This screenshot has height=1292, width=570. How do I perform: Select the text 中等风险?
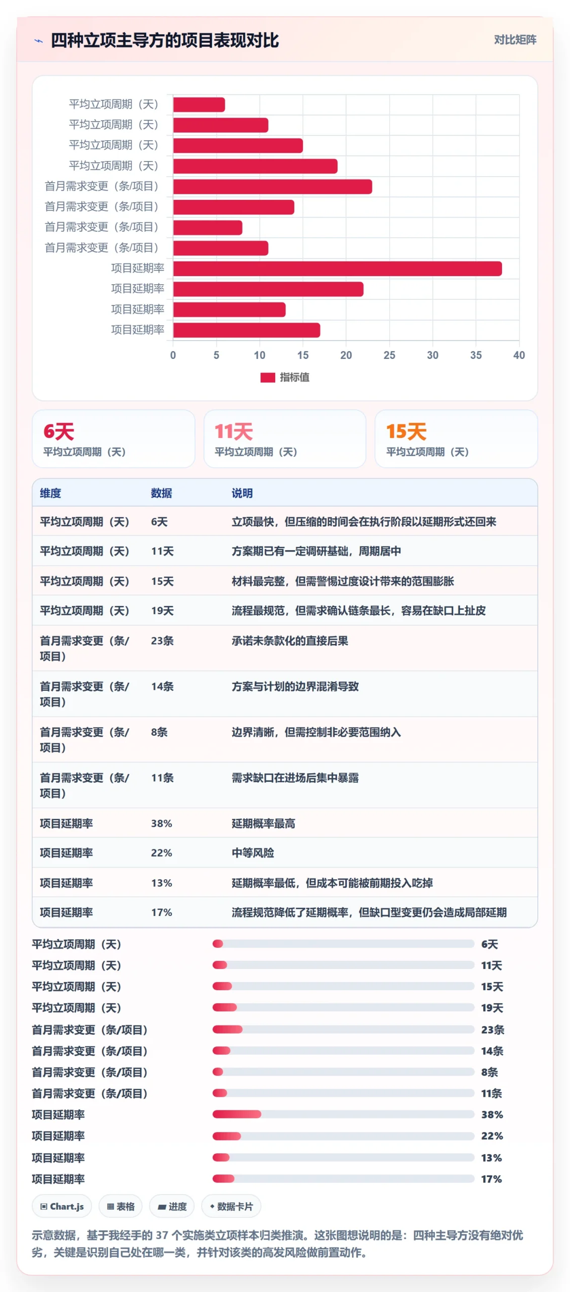pos(252,852)
